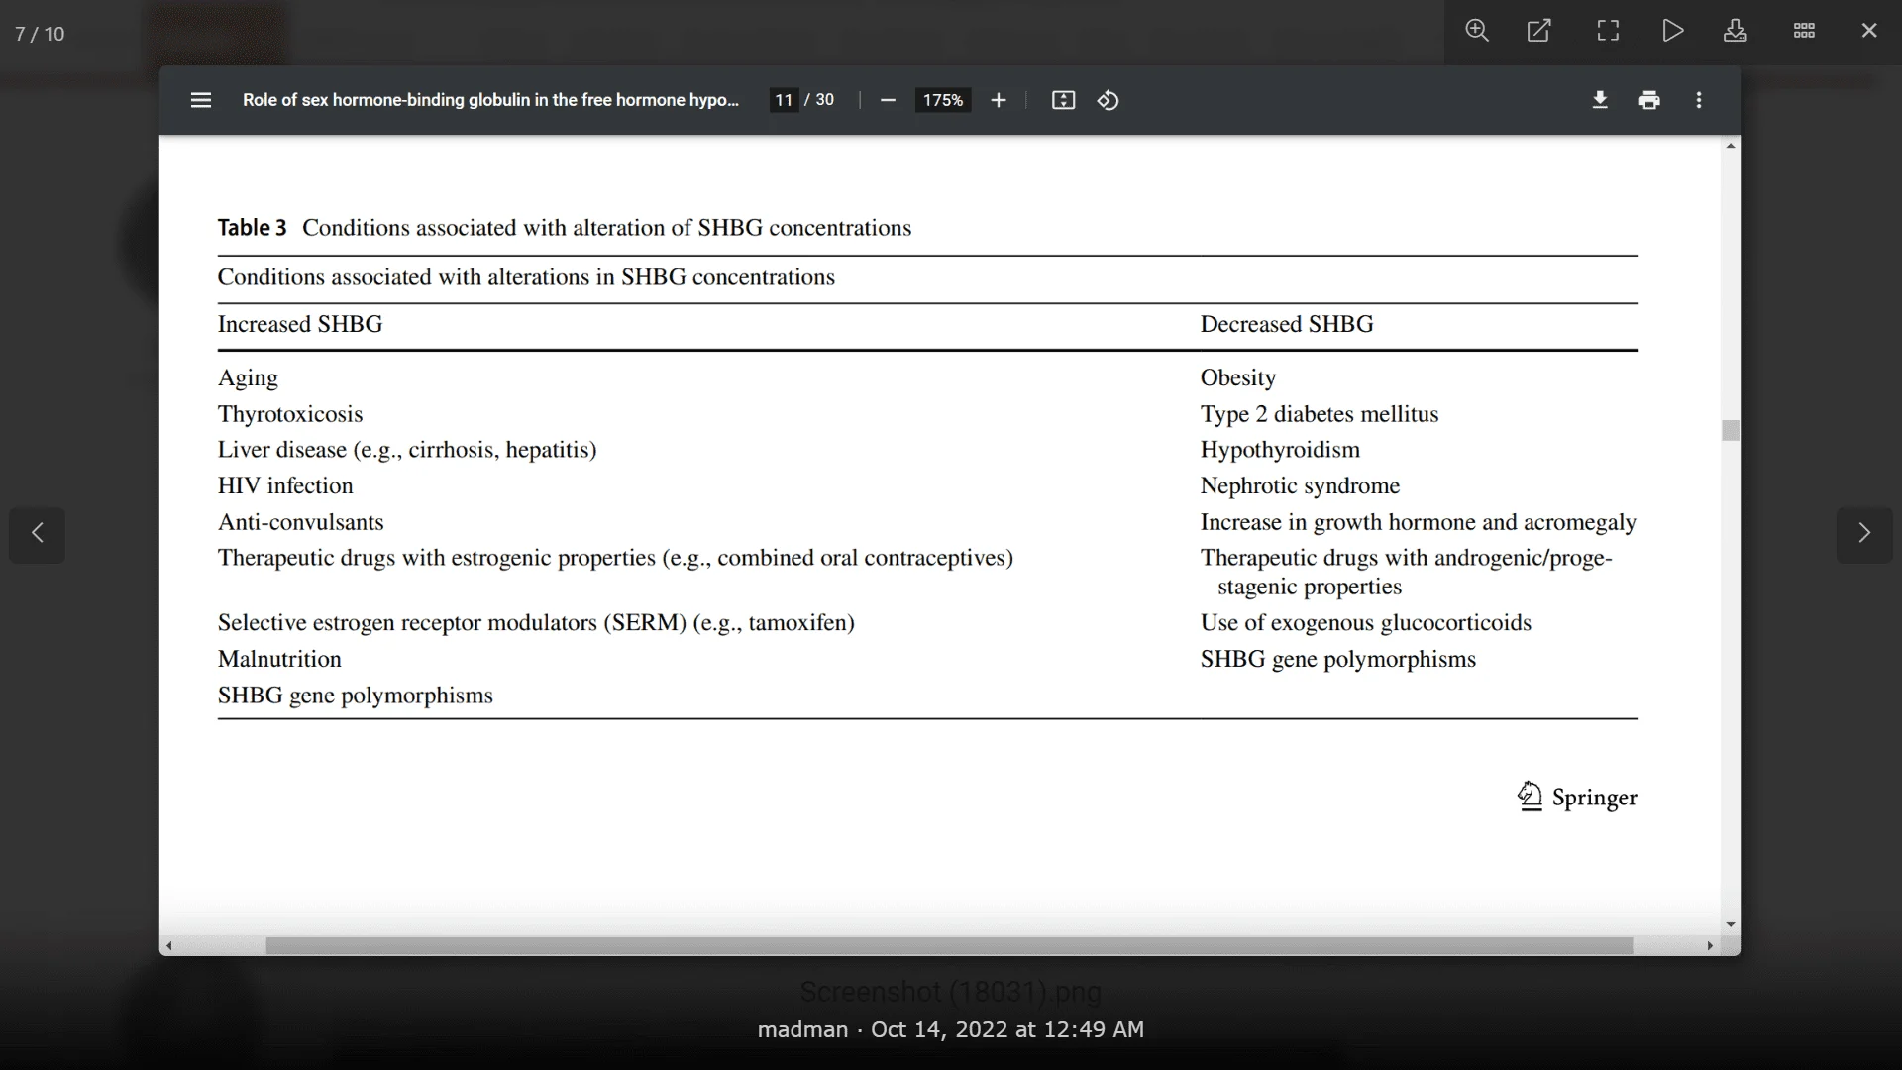Enter fullscreen mode in gallery viewer
Image resolution: width=1902 pixels, height=1070 pixels.
click(x=1608, y=31)
